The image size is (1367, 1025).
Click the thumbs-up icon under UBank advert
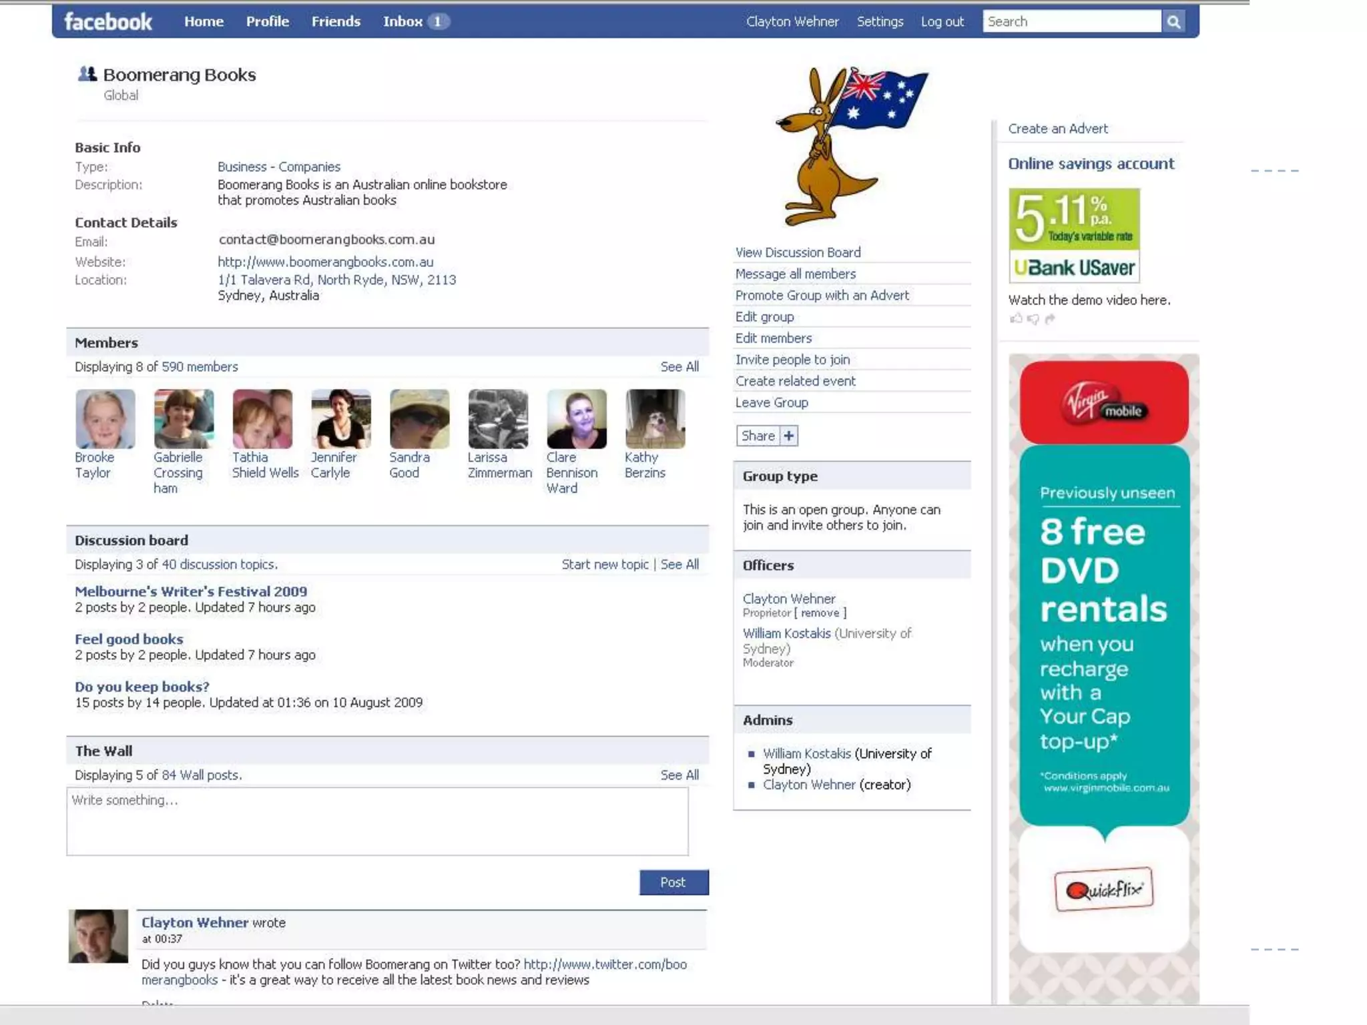pyautogui.click(x=1016, y=318)
